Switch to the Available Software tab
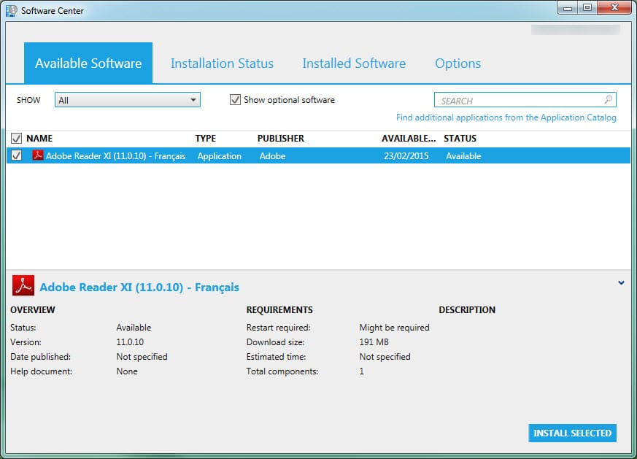The width and height of the screenshot is (637, 459). [88, 63]
